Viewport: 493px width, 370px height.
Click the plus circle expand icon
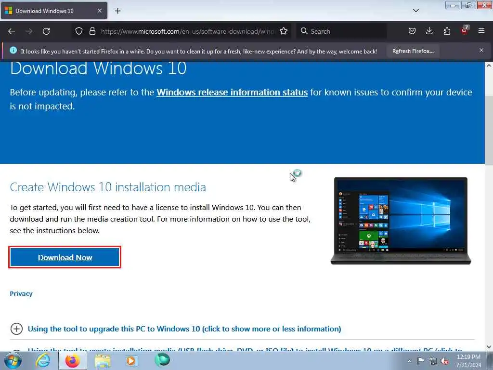pos(16,329)
